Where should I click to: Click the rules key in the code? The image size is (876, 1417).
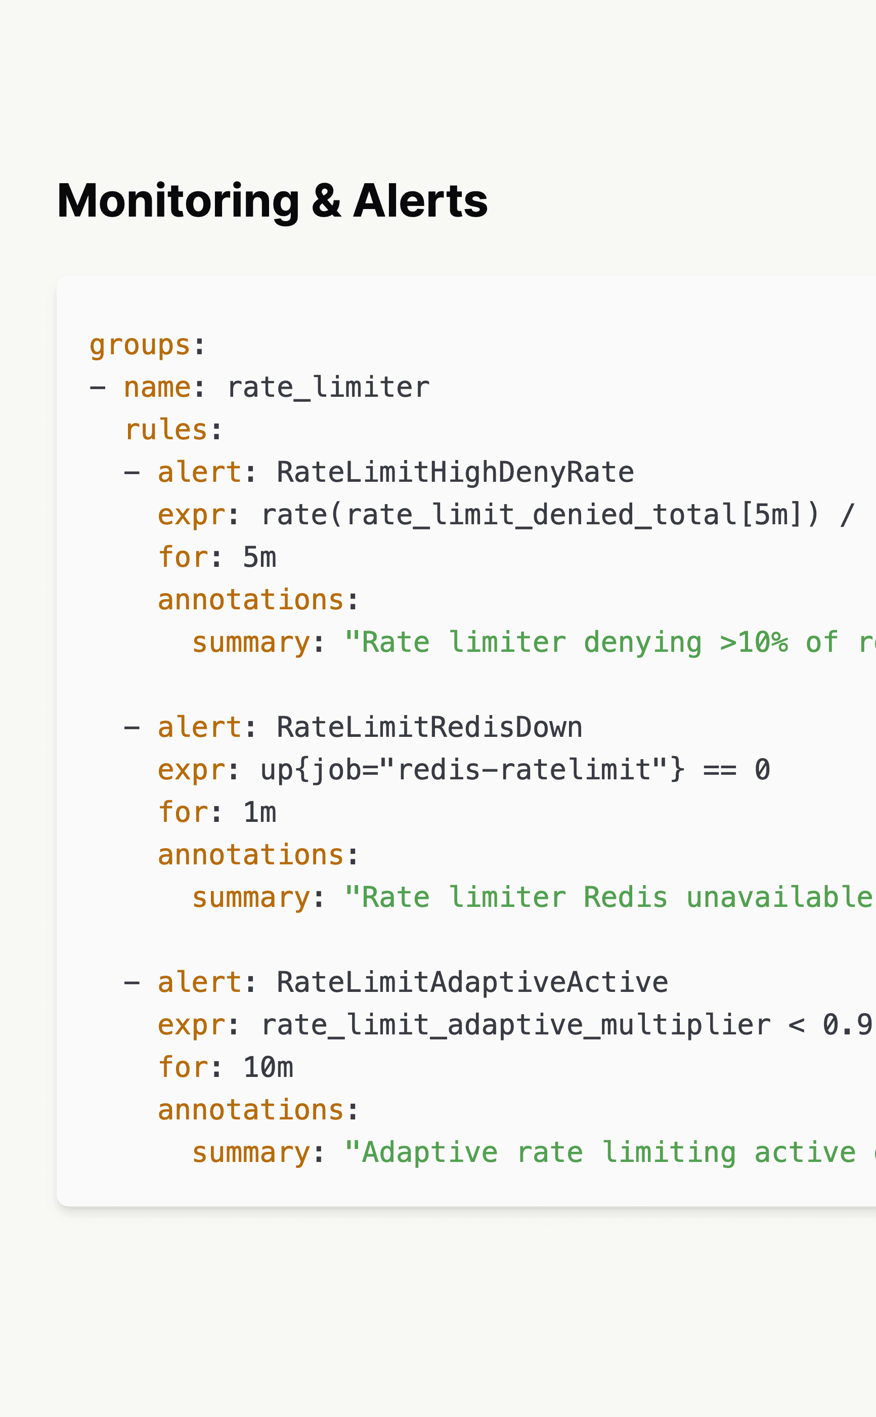pos(166,430)
